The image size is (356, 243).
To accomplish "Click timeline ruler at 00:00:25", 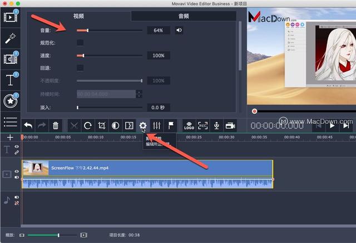I will [194, 137].
